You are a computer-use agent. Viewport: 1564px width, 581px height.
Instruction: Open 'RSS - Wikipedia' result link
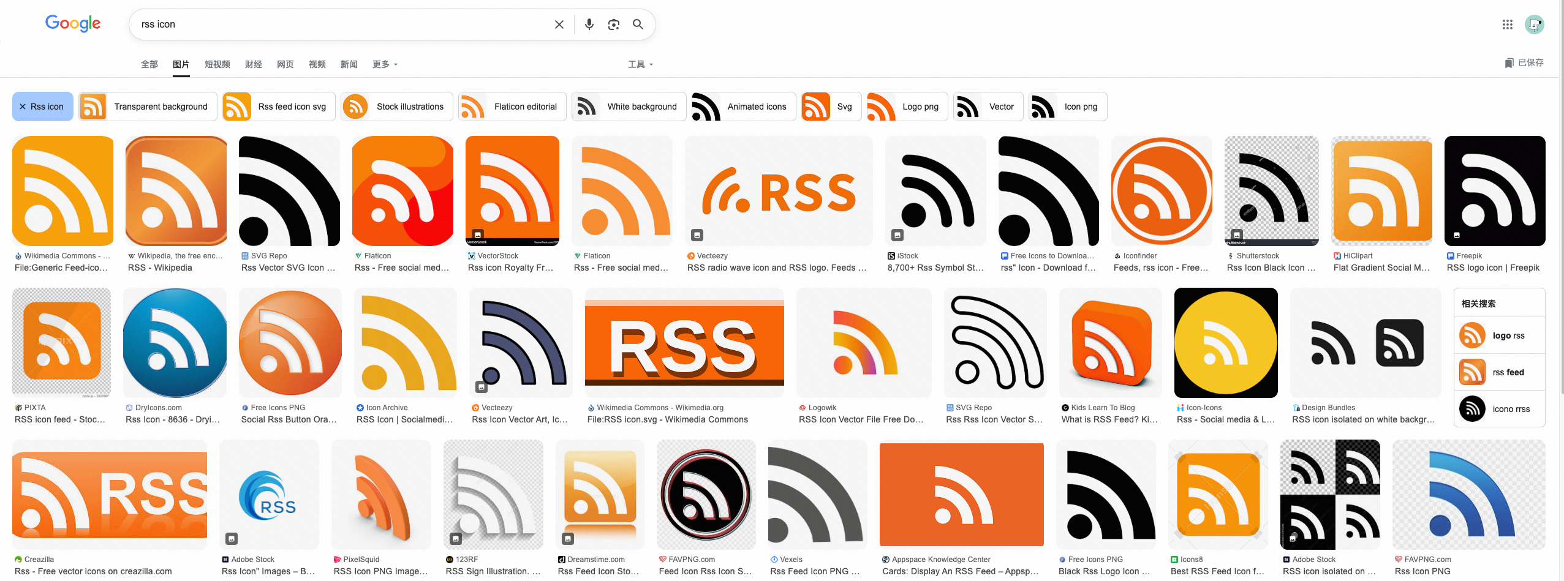(x=160, y=268)
